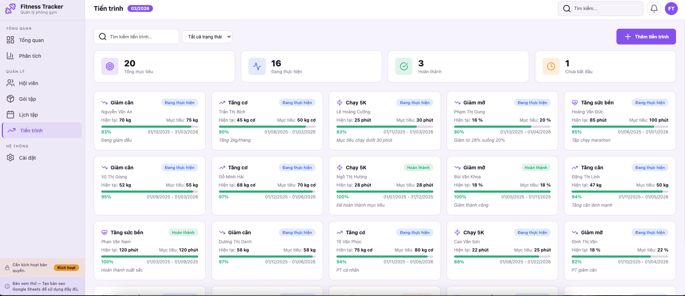Click the heart icon on Hoàng Văn Đức's card
This screenshot has width=685, height=296.
coord(574,103)
